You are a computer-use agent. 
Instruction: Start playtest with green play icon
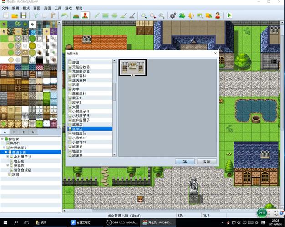coord(229,15)
